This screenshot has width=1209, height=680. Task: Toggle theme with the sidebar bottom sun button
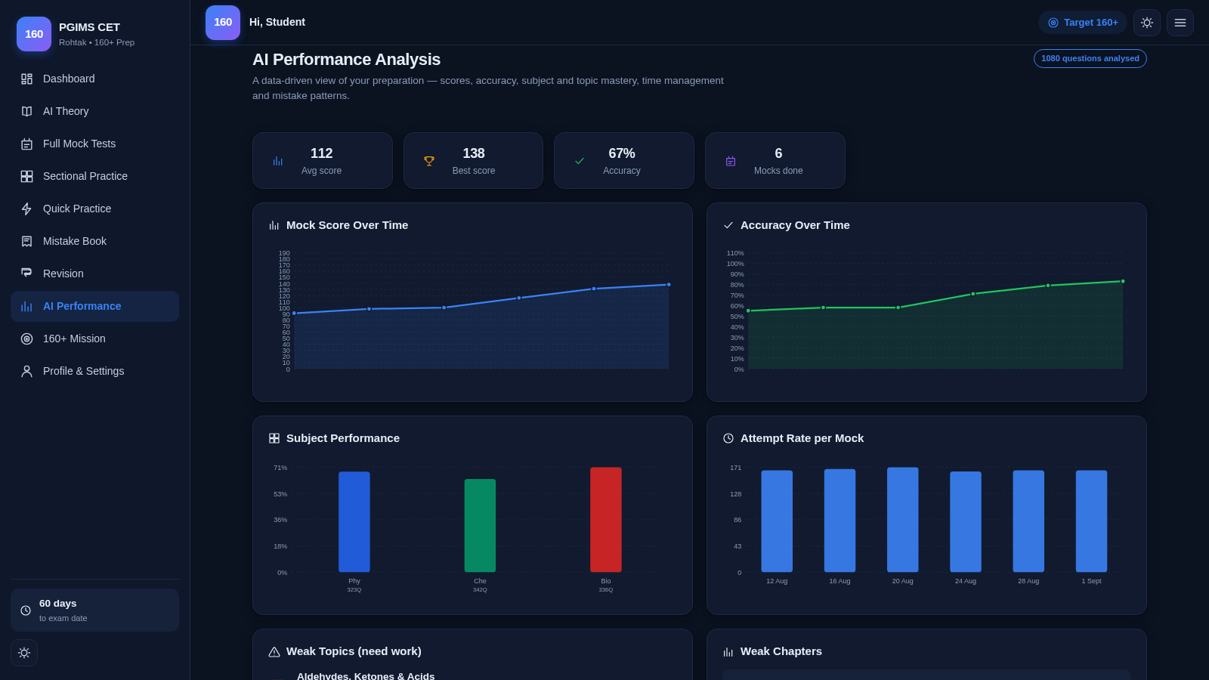tap(24, 653)
